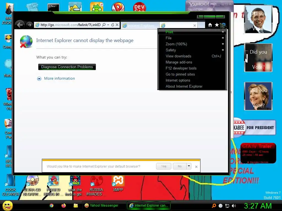The width and height of the screenshot is (282, 211).
Task: Open F12 developer tools
Action: 192,68
